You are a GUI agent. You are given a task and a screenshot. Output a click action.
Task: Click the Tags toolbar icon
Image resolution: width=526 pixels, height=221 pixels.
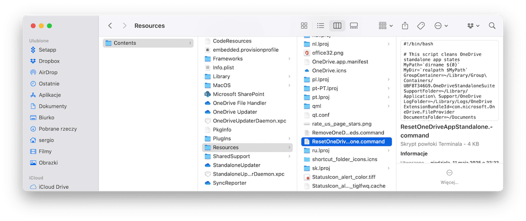point(421,26)
